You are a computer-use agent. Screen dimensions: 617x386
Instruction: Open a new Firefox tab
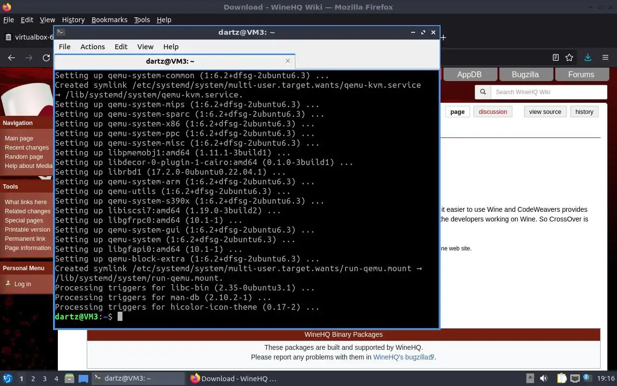443,37
